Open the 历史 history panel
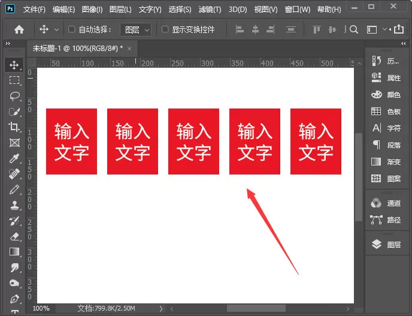The width and height of the screenshot is (412, 316). pyautogui.click(x=386, y=61)
